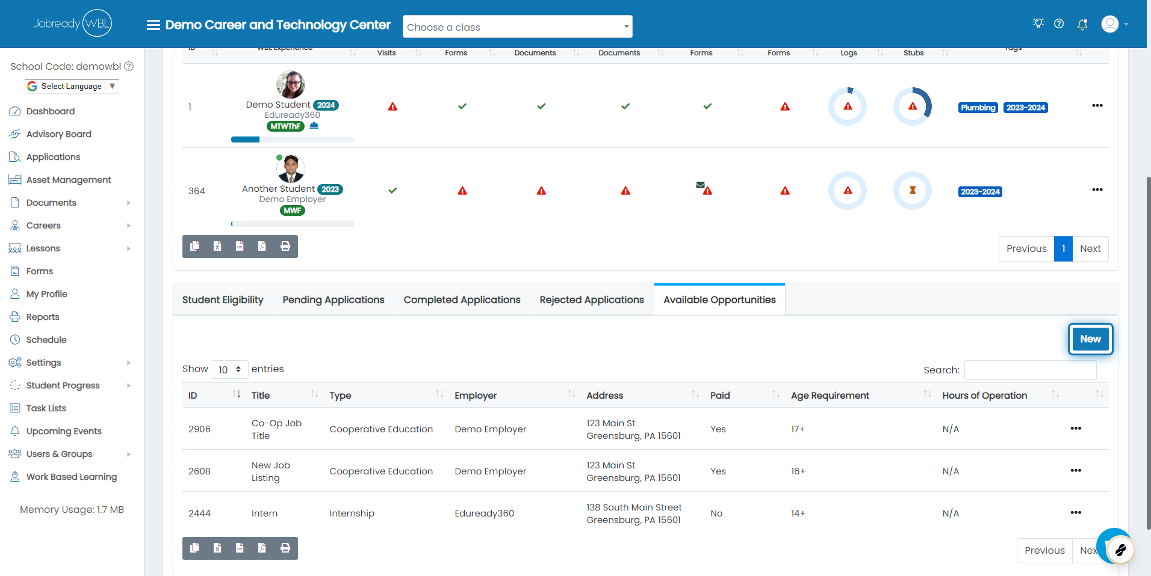Open Dashboard from the sidebar
1151x576 pixels.
pyautogui.click(x=51, y=111)
